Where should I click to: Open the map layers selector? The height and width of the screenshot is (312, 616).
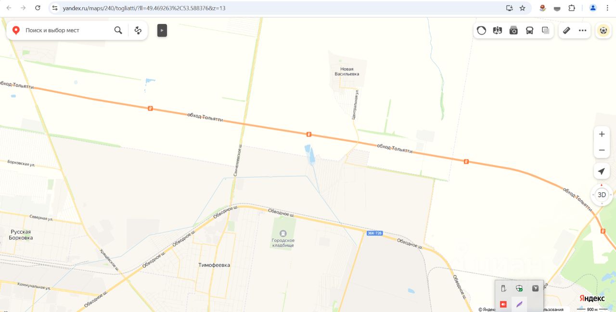click(x=546, y=30)
